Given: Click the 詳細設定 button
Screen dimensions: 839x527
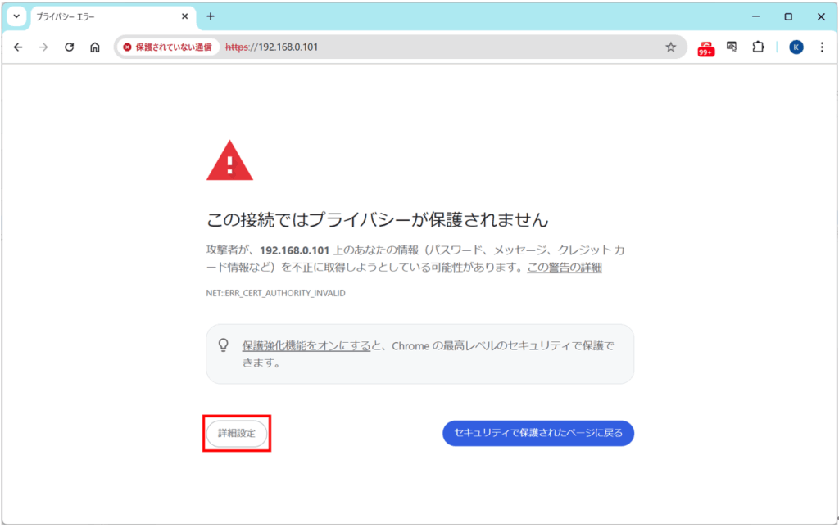Looking at the screenshot, I should 237,433.
